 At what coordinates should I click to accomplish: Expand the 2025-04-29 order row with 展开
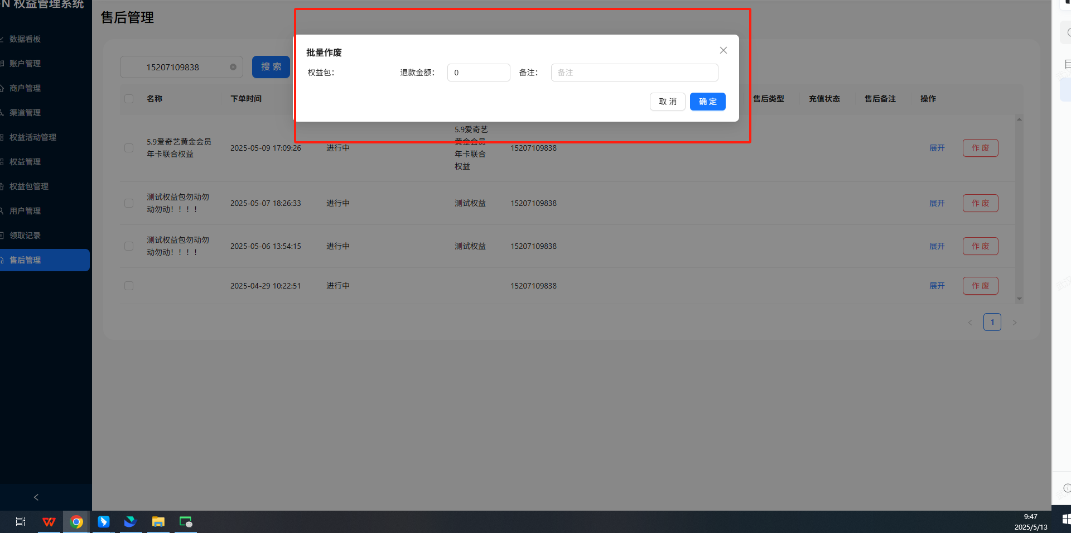(x=937, y=286)
